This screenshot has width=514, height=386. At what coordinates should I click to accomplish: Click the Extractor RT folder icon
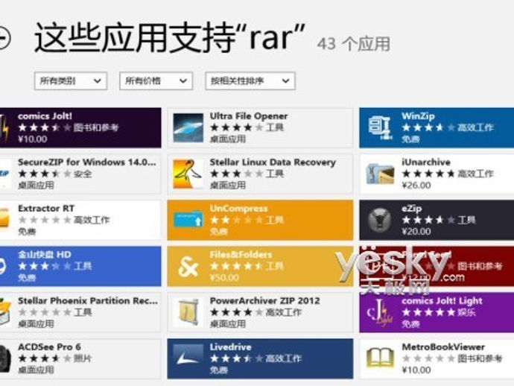pos(4,218)
